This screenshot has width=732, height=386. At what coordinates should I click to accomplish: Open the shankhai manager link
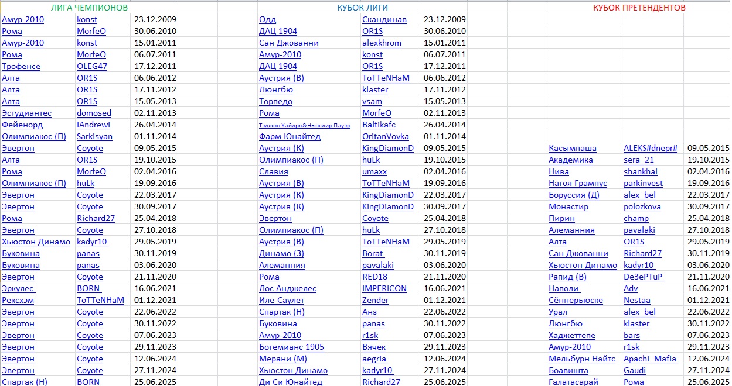coord(641,171)
